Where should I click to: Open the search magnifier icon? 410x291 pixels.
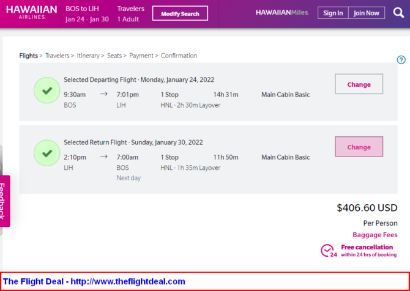click(x=398, y=13)
